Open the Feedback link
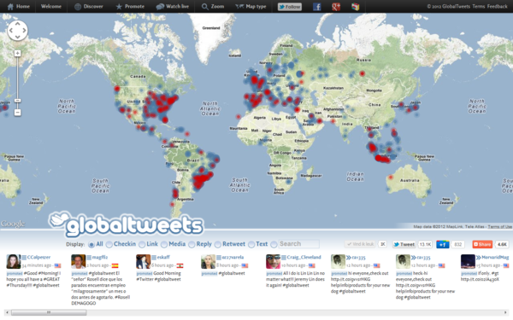The width and height of the screenshot is (513, 320). click(x=498, y=6)
